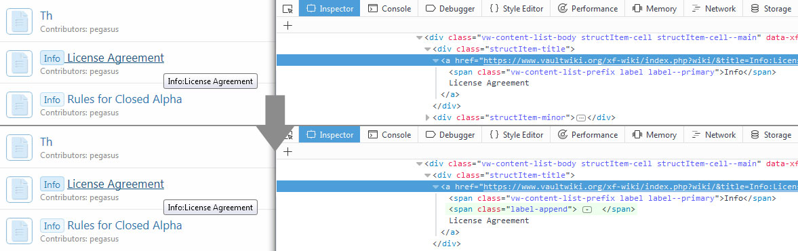Open the Network tab in the upper devtools
This screenshot has height=251, width=798.
[713, 9]
